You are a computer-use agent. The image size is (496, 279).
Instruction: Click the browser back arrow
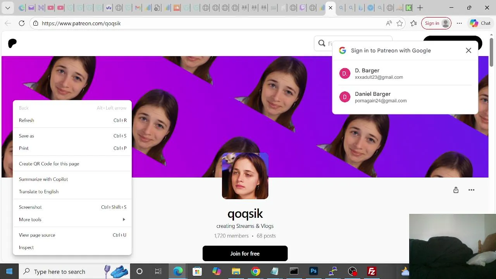pyautogui.click(x=8, y=23)
